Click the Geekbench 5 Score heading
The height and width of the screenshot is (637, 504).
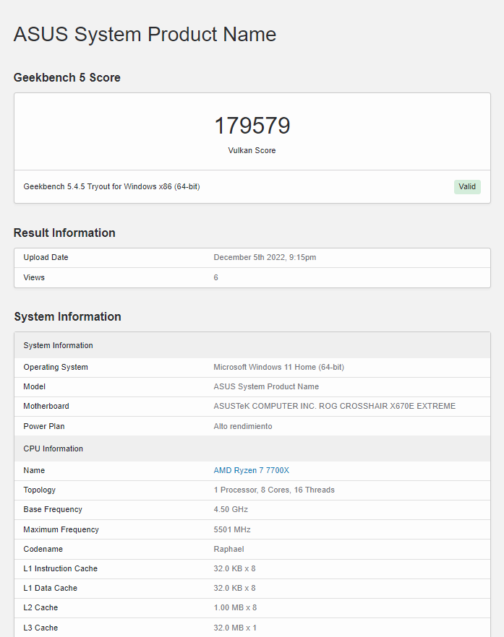(67, 77)
